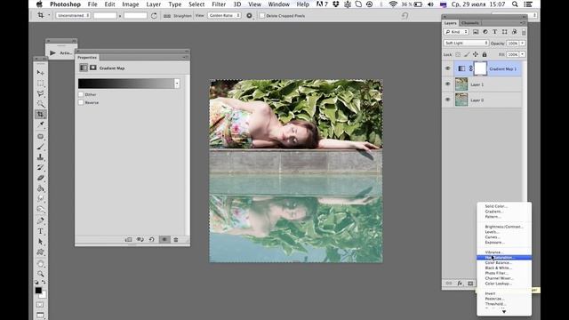Image resolution: width=569 pixels, height=320 pixels.
Task: Hide the Gradient Map 1 layer
Action: (x=448, y=68)
